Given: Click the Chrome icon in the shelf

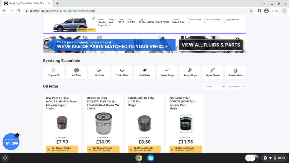Looking at the screenshot, I should click(x=139, y=158).
